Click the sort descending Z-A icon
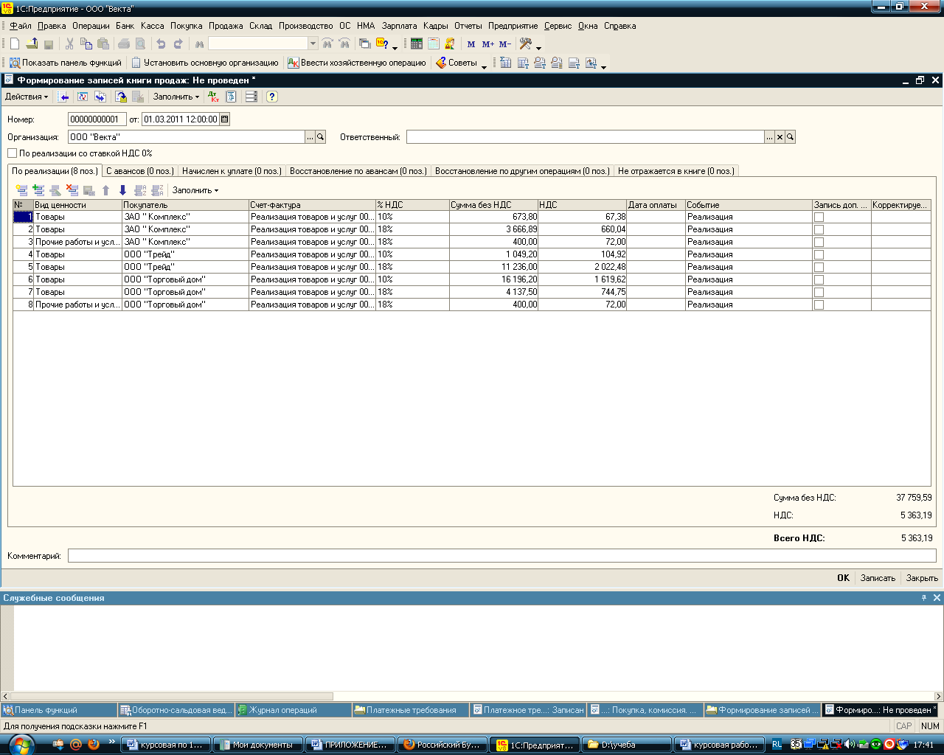Viewport: 944px width, 755px height. 157,190
